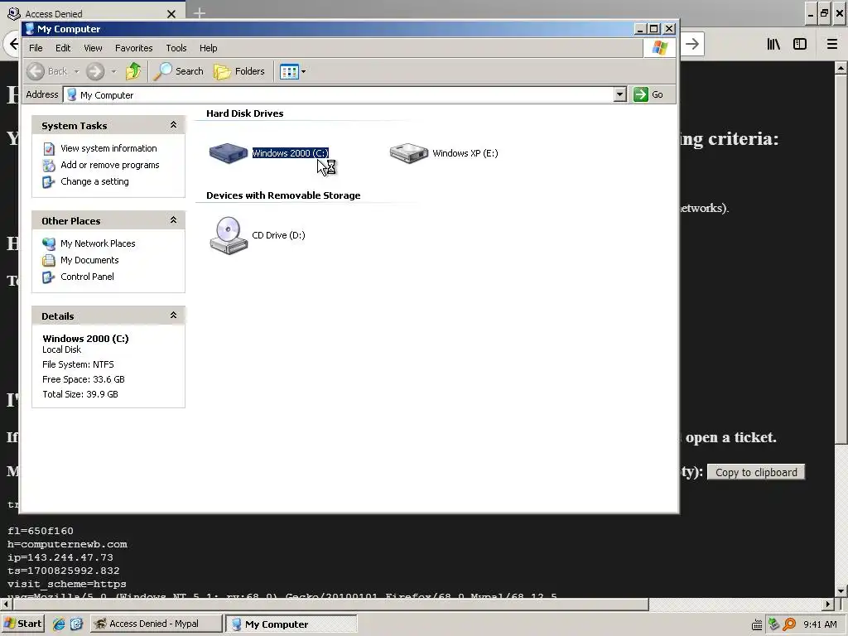Go up one folder level
Screen dimensions: 848x636
coord(133,71)
